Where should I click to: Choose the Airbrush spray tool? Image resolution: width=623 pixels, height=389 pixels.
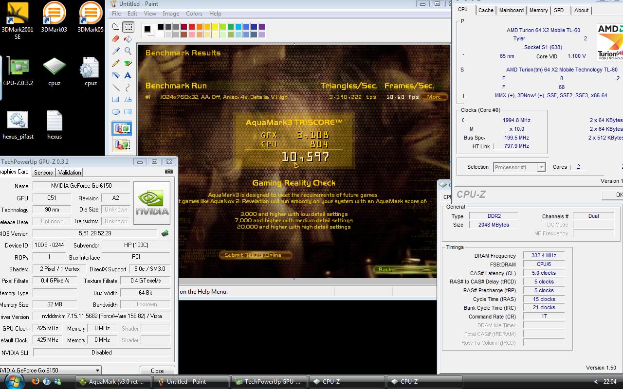click(x=116, y=75)
